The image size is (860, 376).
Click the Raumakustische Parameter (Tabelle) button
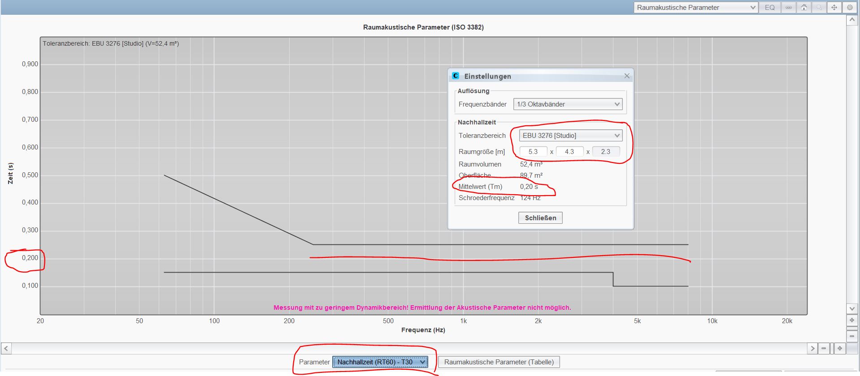pos(499,362)
